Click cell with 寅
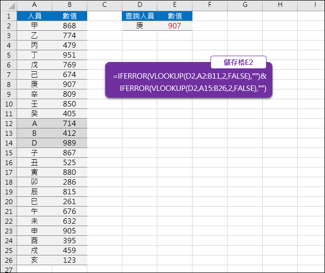 35,172
